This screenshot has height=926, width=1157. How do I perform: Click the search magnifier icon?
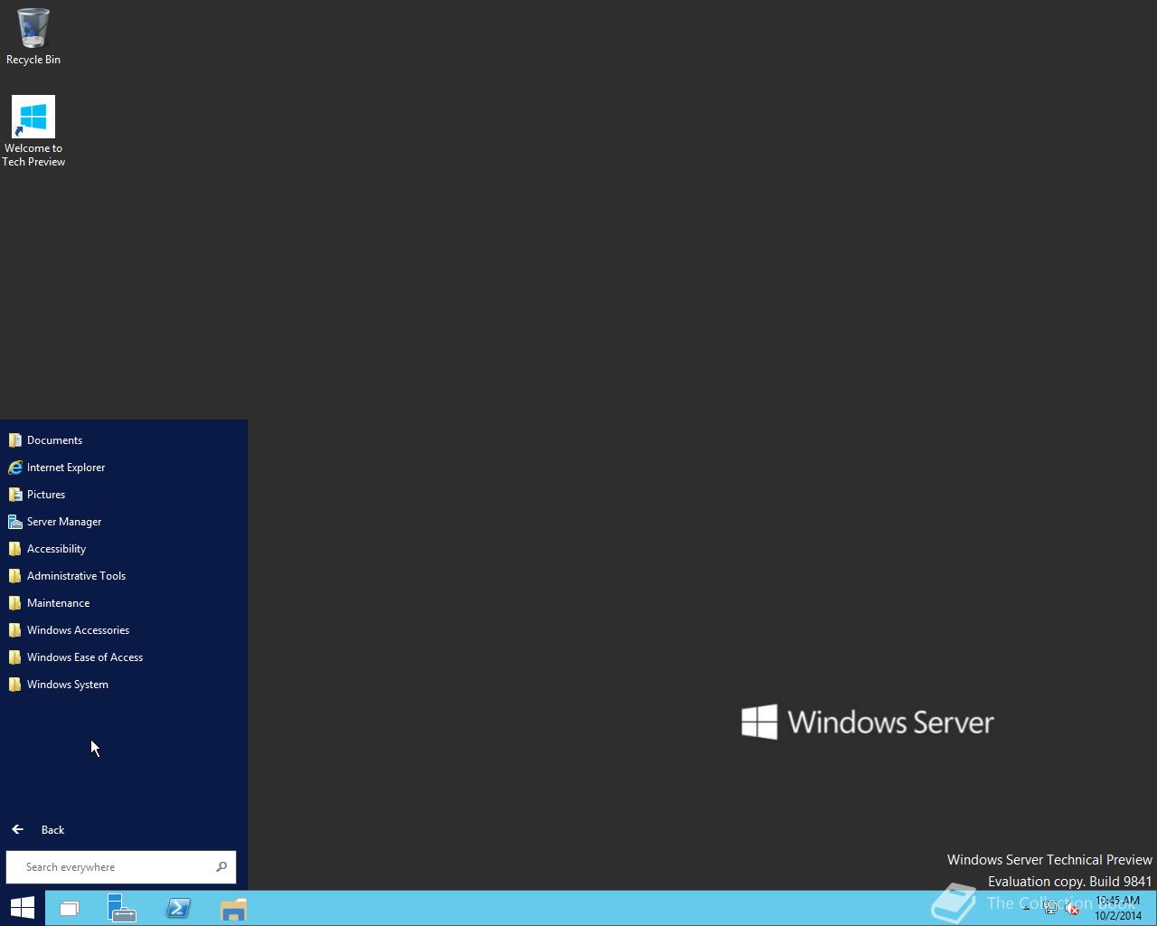click(221, 867)
